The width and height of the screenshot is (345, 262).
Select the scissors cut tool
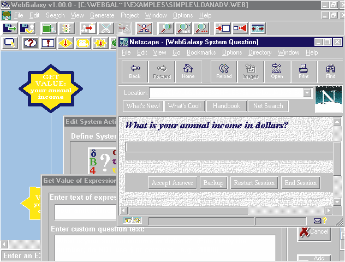(106, 28)
